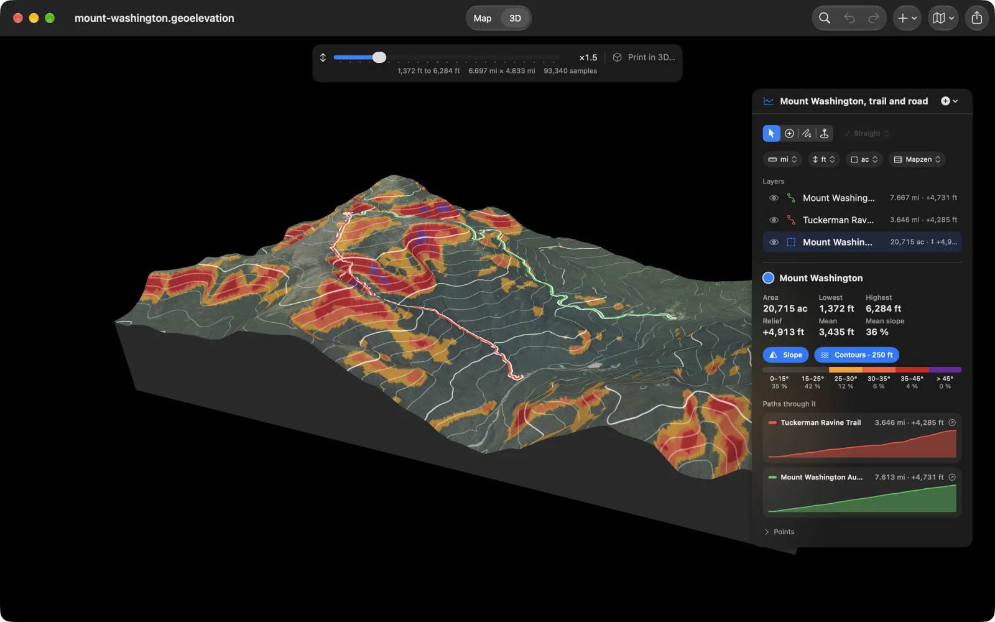The image size is (995, 622).
Task: Open panel's add circle-plus dropdown
Action: (949, 101)
